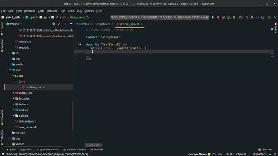The image size is (278, 156).
Task: Open the Database Changes tool window
Action: click(x=74, y=149)
